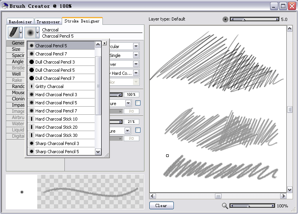
Task: Toggle the checkbox beside the 21% slider
Action: [138, 130]
